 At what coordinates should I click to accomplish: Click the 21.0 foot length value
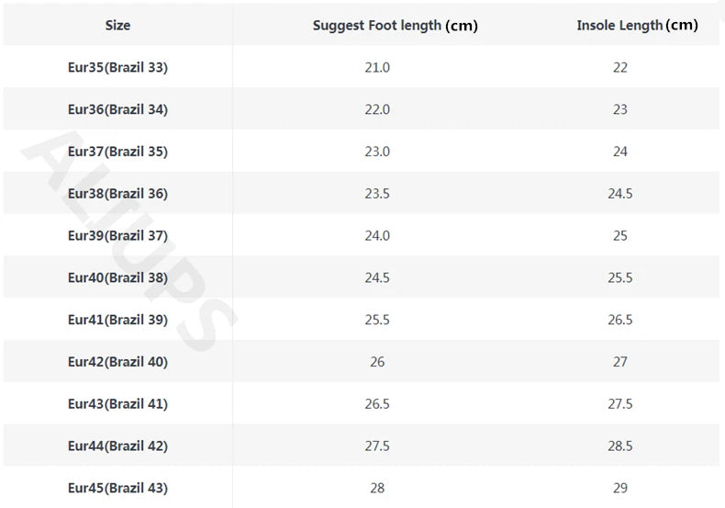tap(377, 68)
